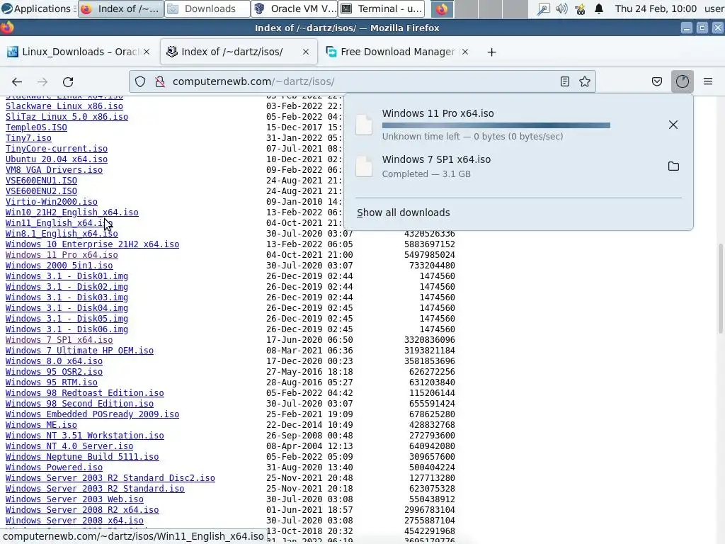This screenshot has height=544, width=725.
Task: Bookmark this page with star icon
Action: tap(585, 82)
